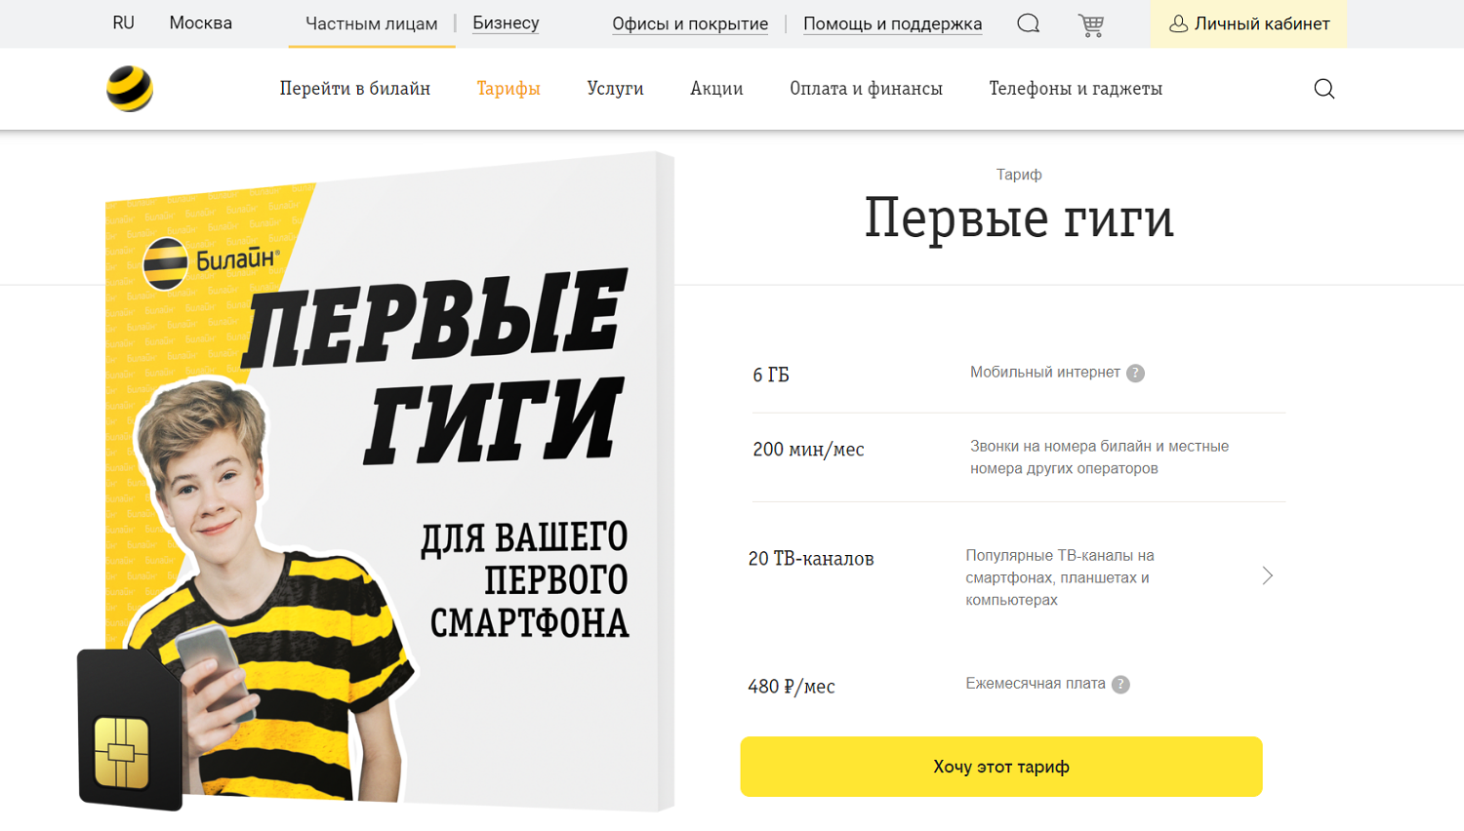Open Личный кабинет
Viewport: 1464px width, 831px height.
pyautogui.click(x=1248, y=23)
